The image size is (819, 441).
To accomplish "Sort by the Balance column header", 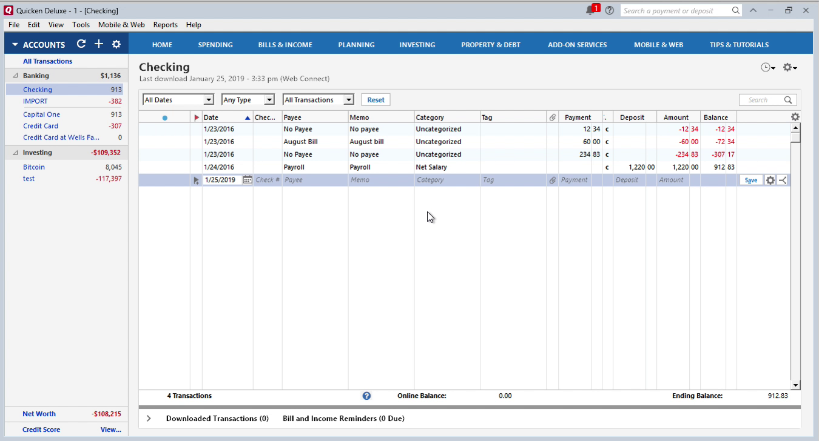I will click(718, 118).
